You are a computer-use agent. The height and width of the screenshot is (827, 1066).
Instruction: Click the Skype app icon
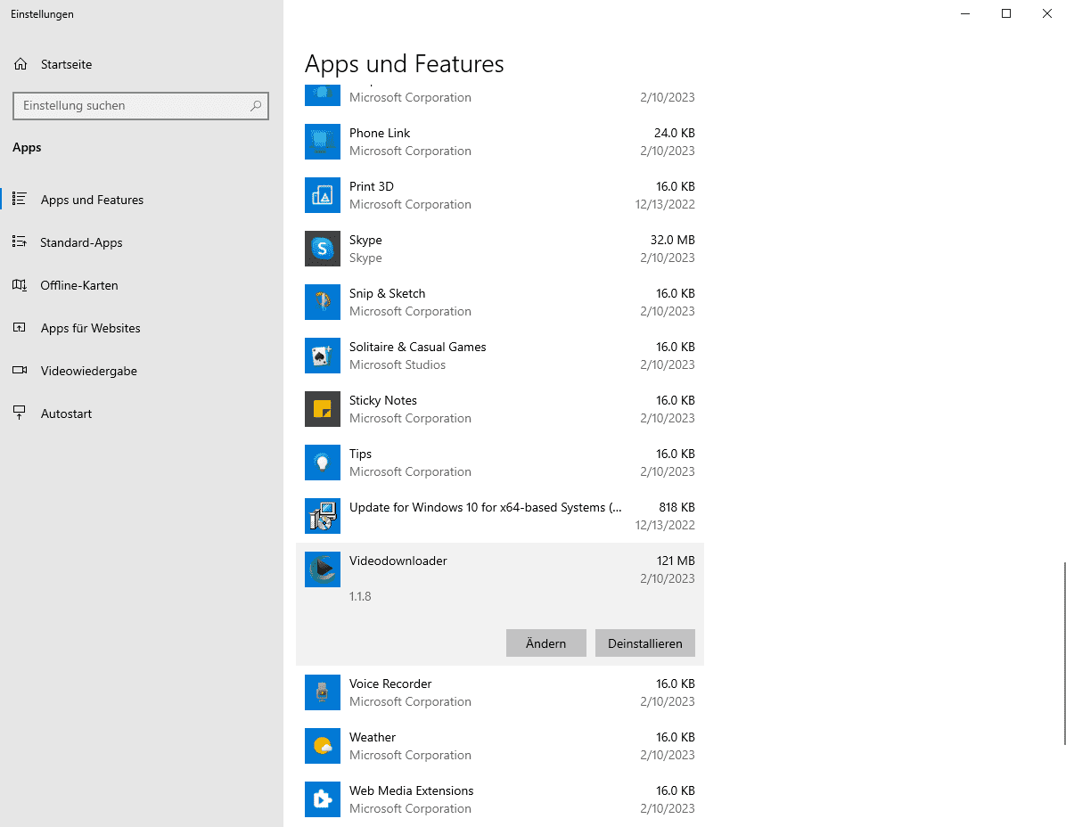[x=322, y=249]
